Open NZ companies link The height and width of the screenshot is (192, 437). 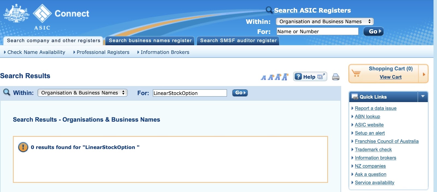pyautogui.click(x=370, y=166)
